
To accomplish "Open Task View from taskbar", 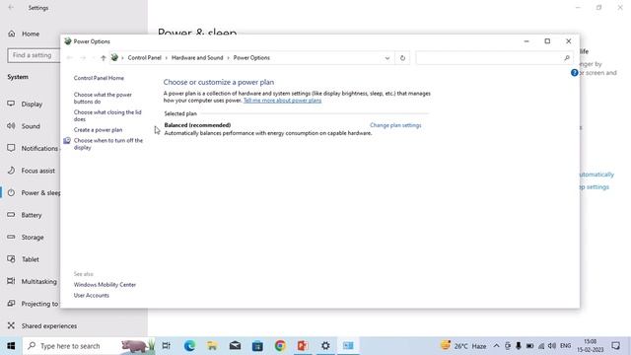I will (167, 346).
